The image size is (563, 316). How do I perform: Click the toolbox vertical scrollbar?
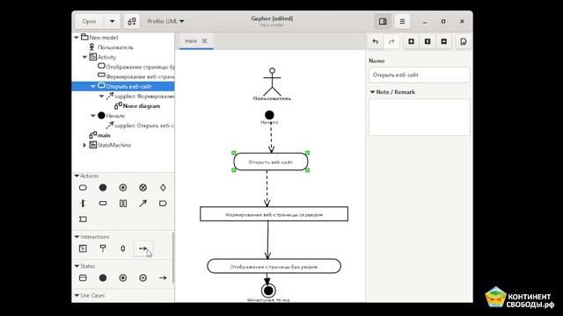tap(173, 258)
